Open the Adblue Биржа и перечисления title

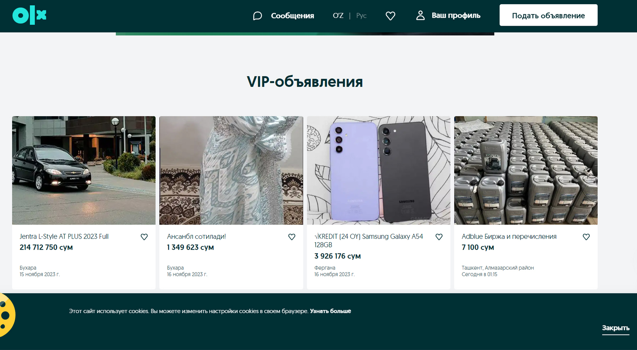[509, 236]
